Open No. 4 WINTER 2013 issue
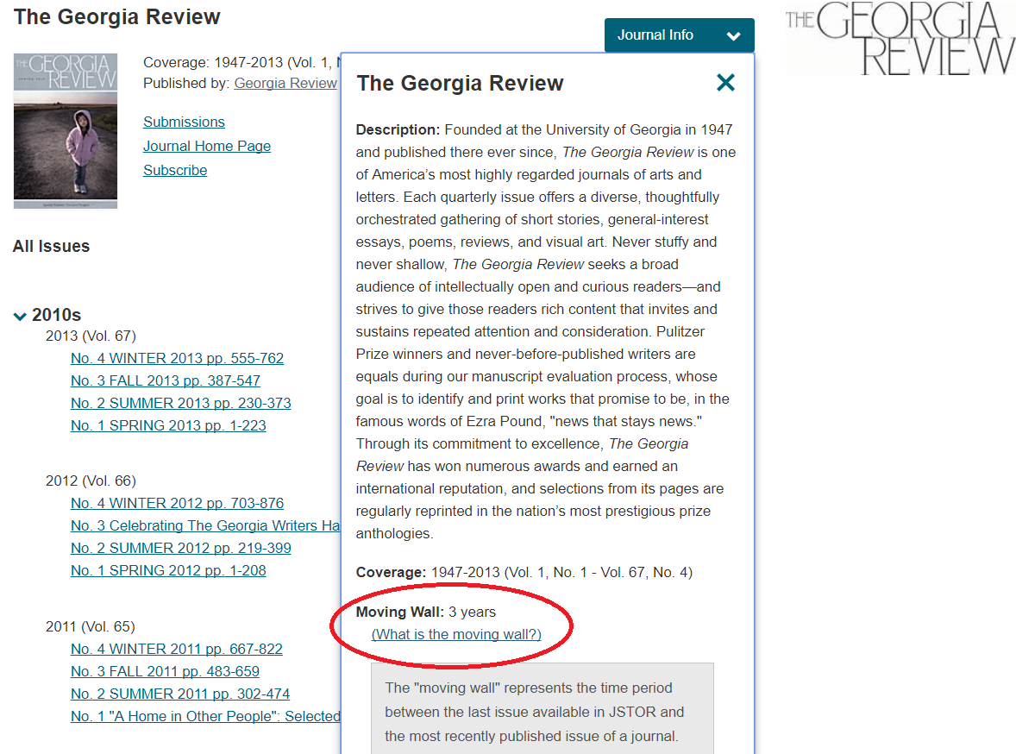Viewport: 1016px width, 754px height. pos(177,358)
